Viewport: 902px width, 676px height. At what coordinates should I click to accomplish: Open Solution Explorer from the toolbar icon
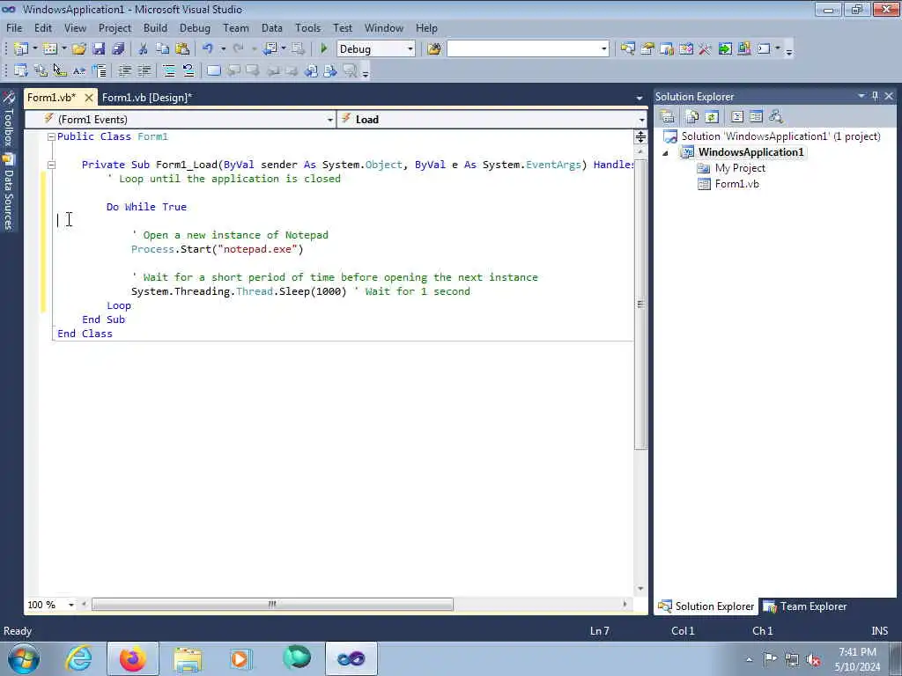click(x=627, y=49)
